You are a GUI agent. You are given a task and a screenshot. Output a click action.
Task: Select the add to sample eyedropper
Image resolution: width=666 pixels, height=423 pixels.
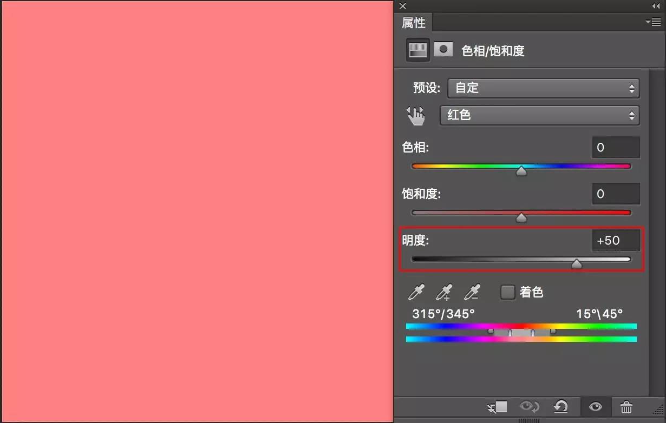(443, 292)
